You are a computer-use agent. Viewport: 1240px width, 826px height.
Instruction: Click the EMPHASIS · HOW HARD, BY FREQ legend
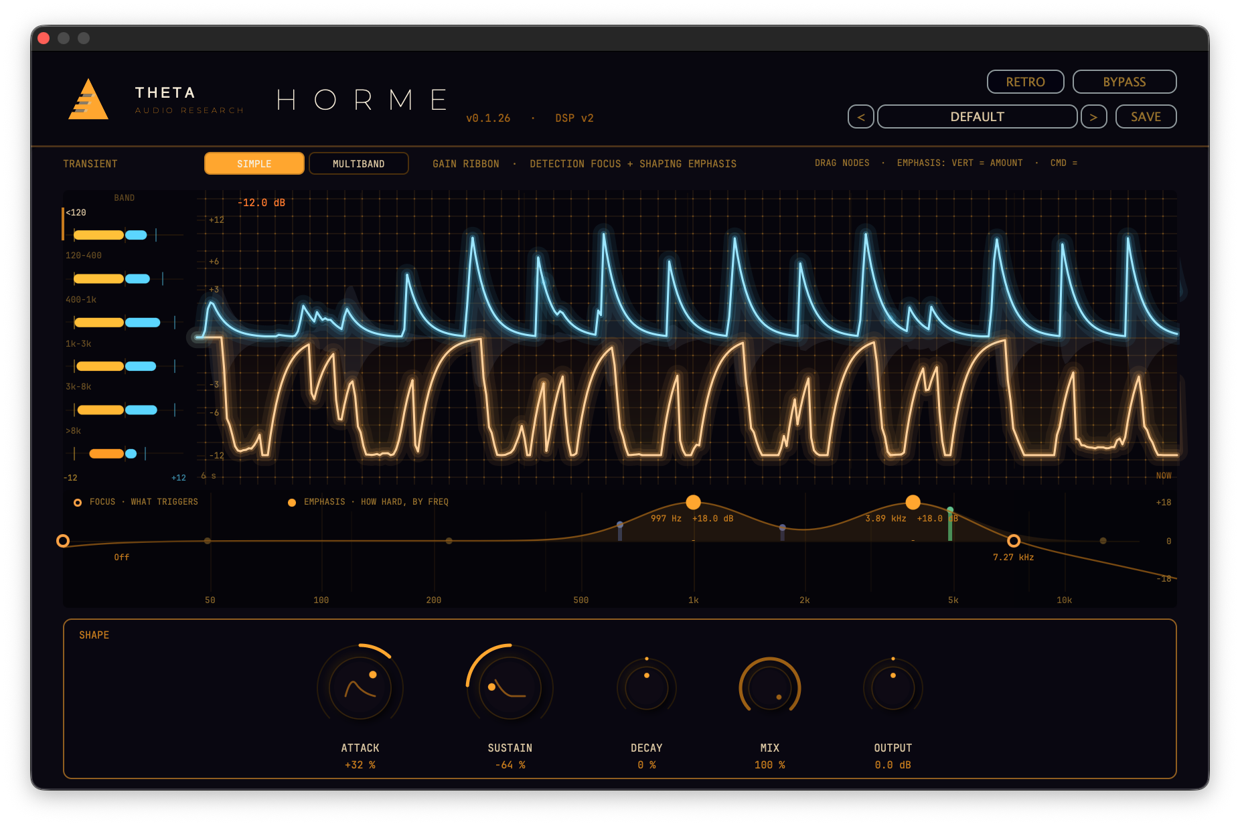coord(369,502)
